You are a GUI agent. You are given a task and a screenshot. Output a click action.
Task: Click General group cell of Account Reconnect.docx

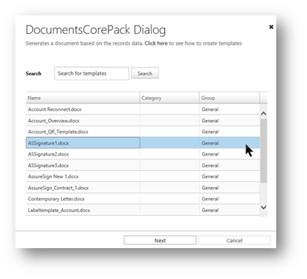click(229, 109)
